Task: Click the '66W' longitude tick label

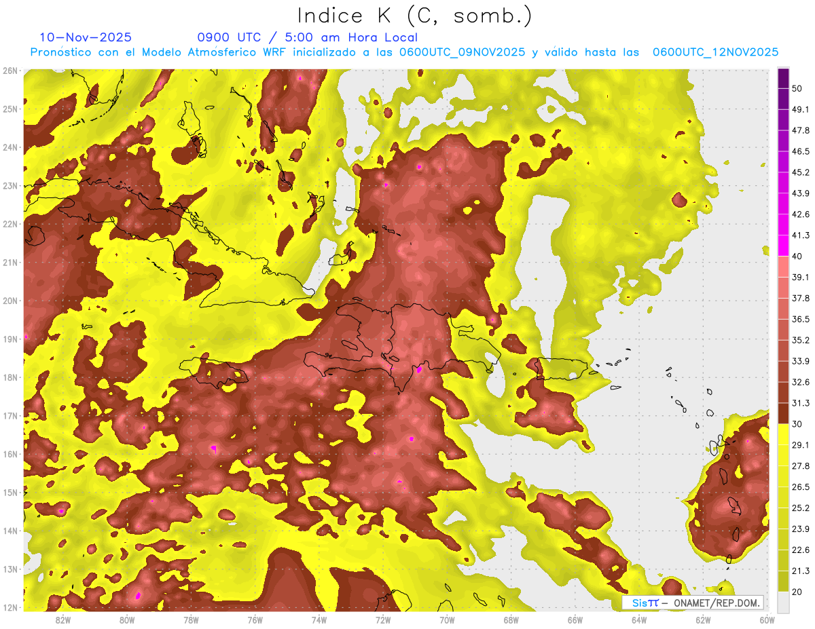Action: coord(575,619)
